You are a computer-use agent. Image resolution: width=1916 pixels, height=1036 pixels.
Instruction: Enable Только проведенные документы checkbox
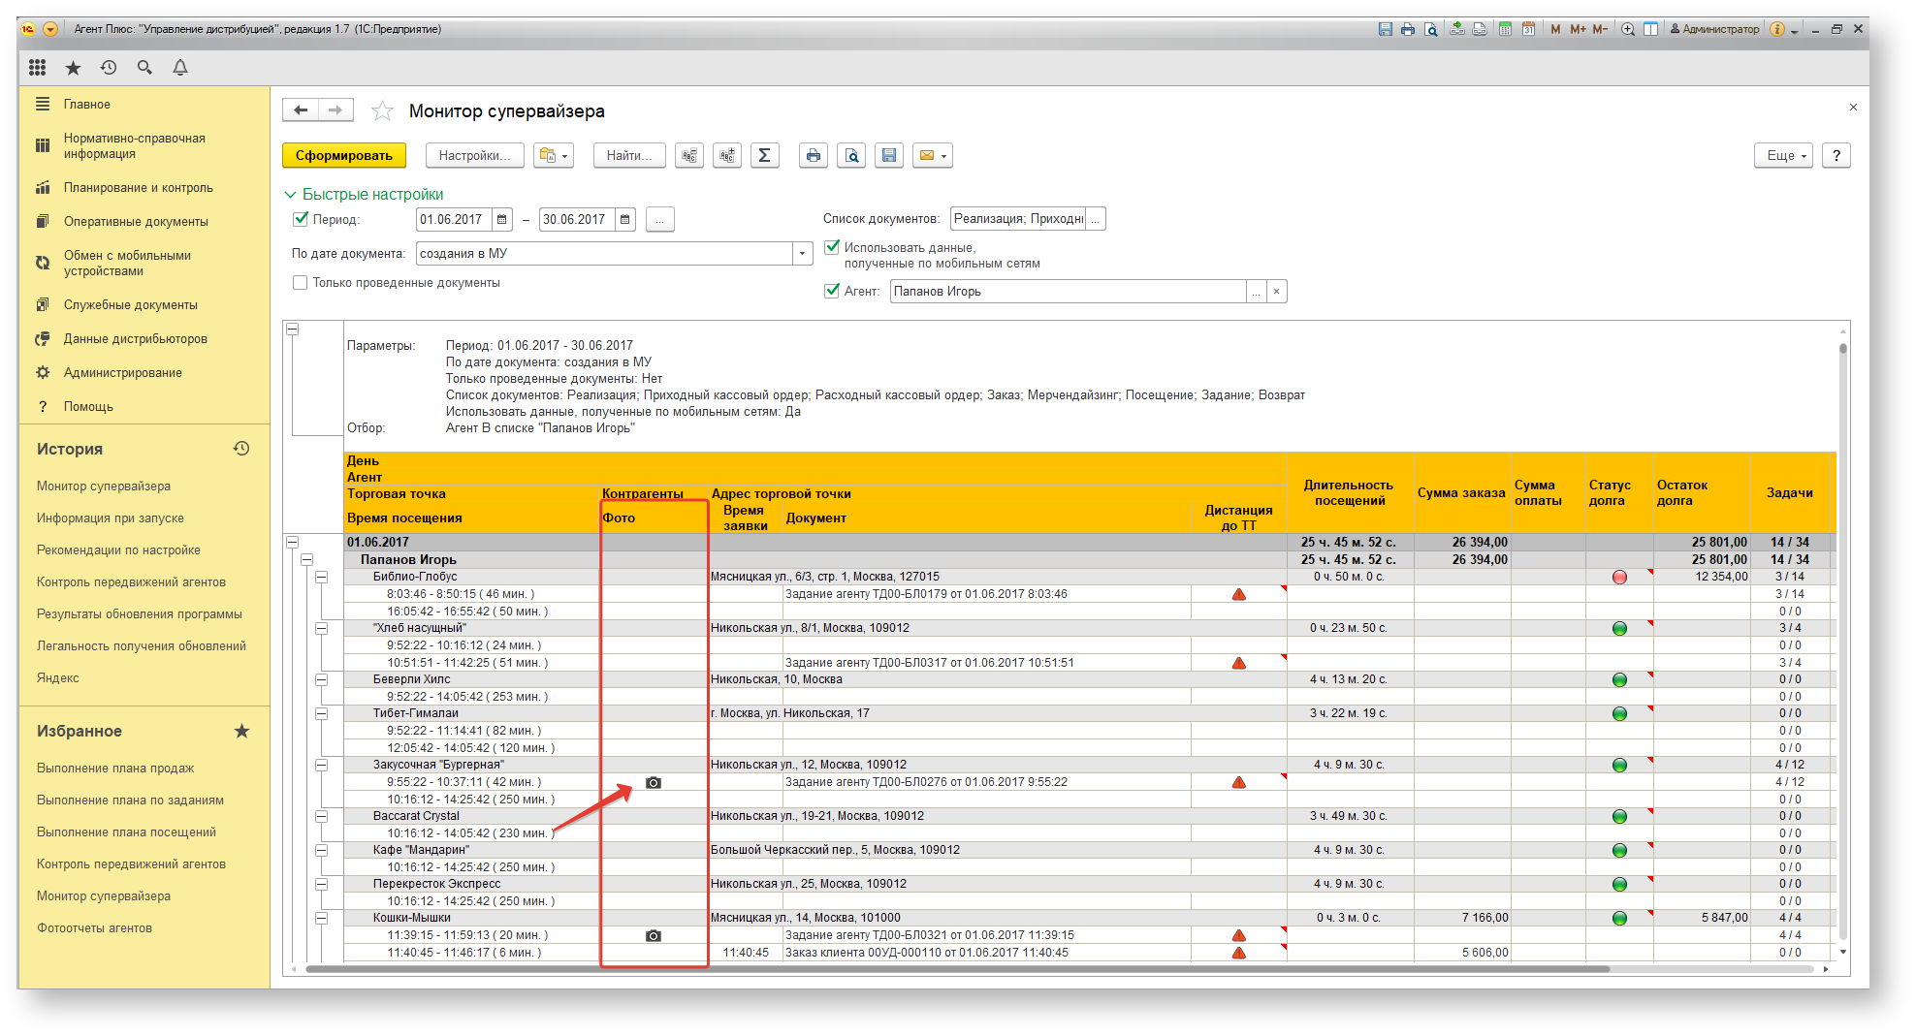click(301, 282)
